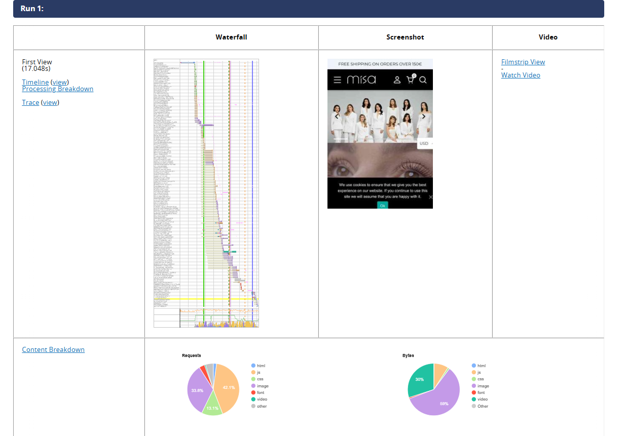Click the image legend dot under Requests

pyautogui.click(x=253, y=386)
